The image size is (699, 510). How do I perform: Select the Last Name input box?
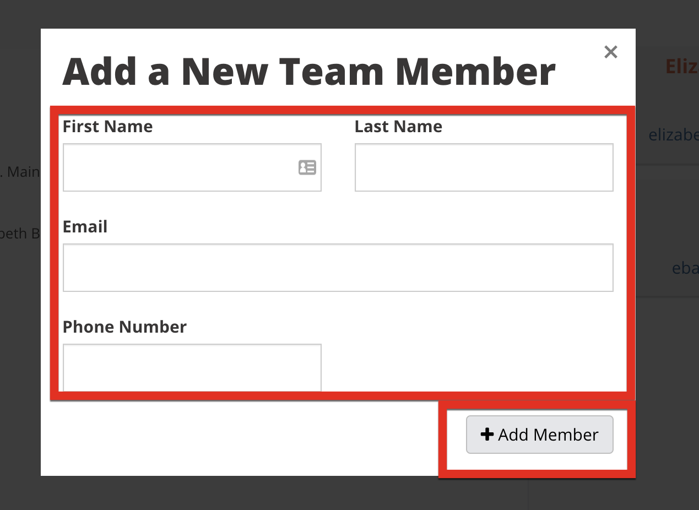tap(484, 167)
